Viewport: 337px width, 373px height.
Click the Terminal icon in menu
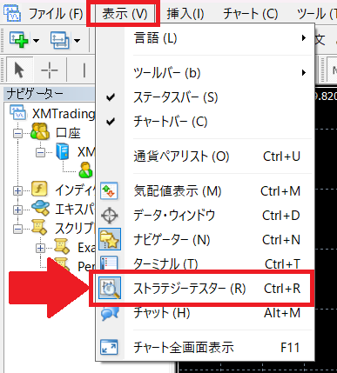click(109, 263)
